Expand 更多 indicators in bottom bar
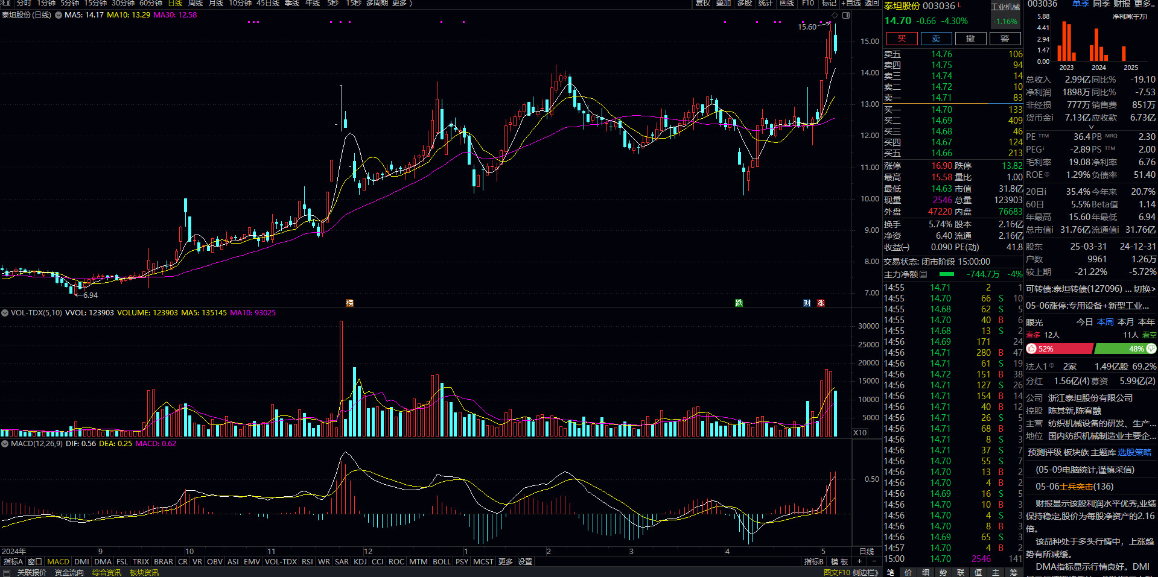 coord(506,561)
